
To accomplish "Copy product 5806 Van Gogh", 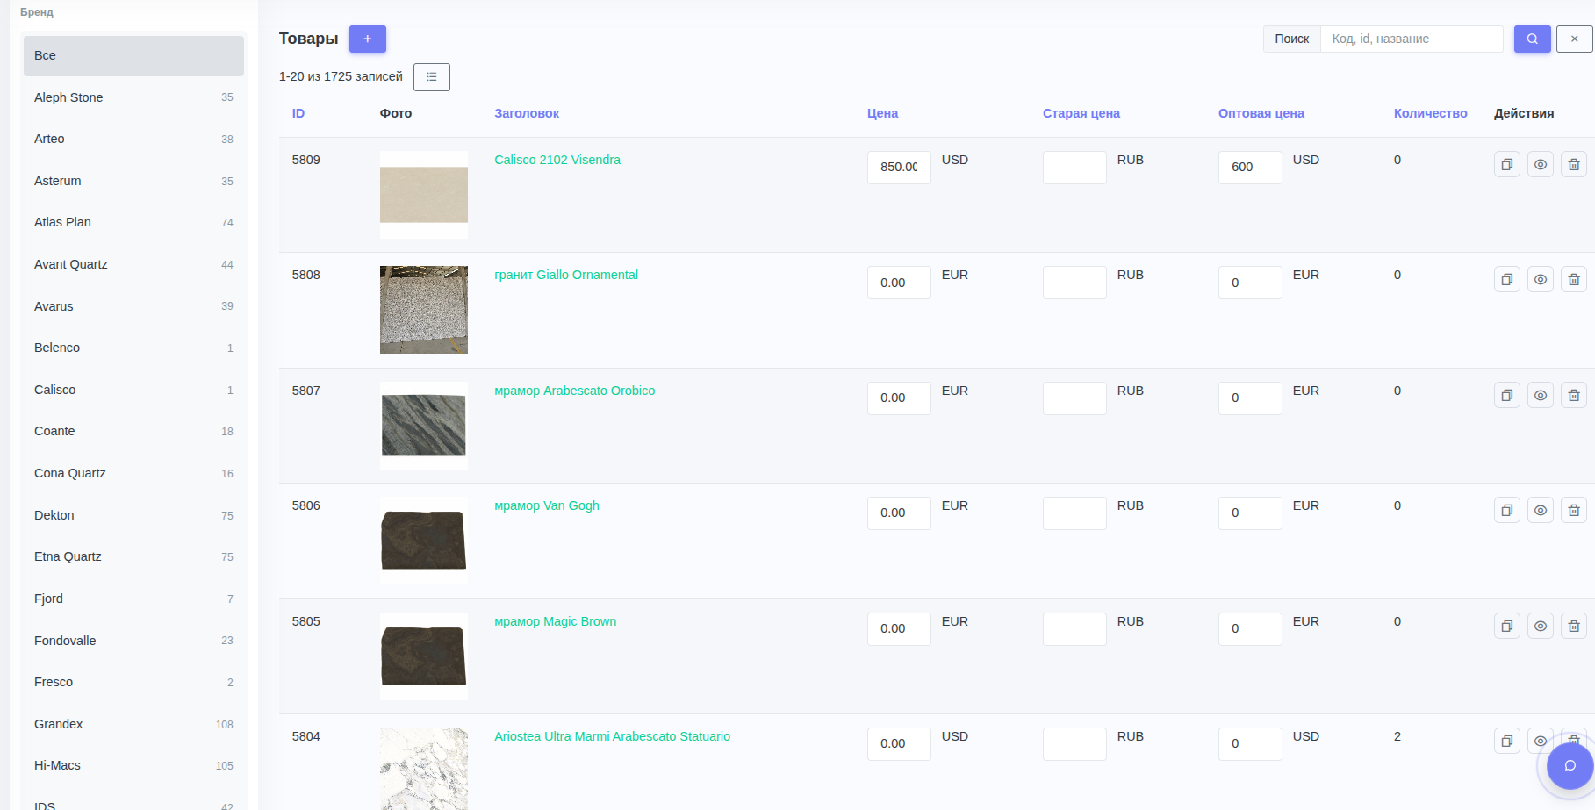I will coord(1506,510).
